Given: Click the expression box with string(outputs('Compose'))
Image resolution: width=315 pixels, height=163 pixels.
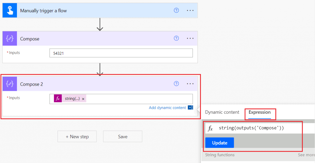Looking at the screenshot, I should pyautogui.click(x=260, y=128).
